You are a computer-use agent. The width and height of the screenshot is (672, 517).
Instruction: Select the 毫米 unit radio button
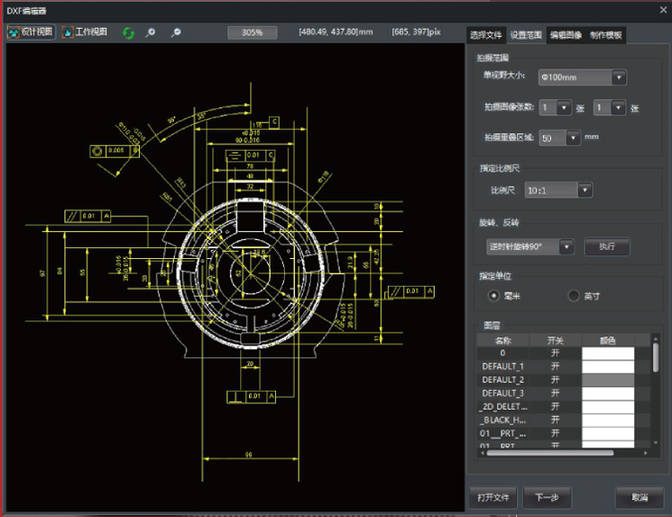(493, 296)
